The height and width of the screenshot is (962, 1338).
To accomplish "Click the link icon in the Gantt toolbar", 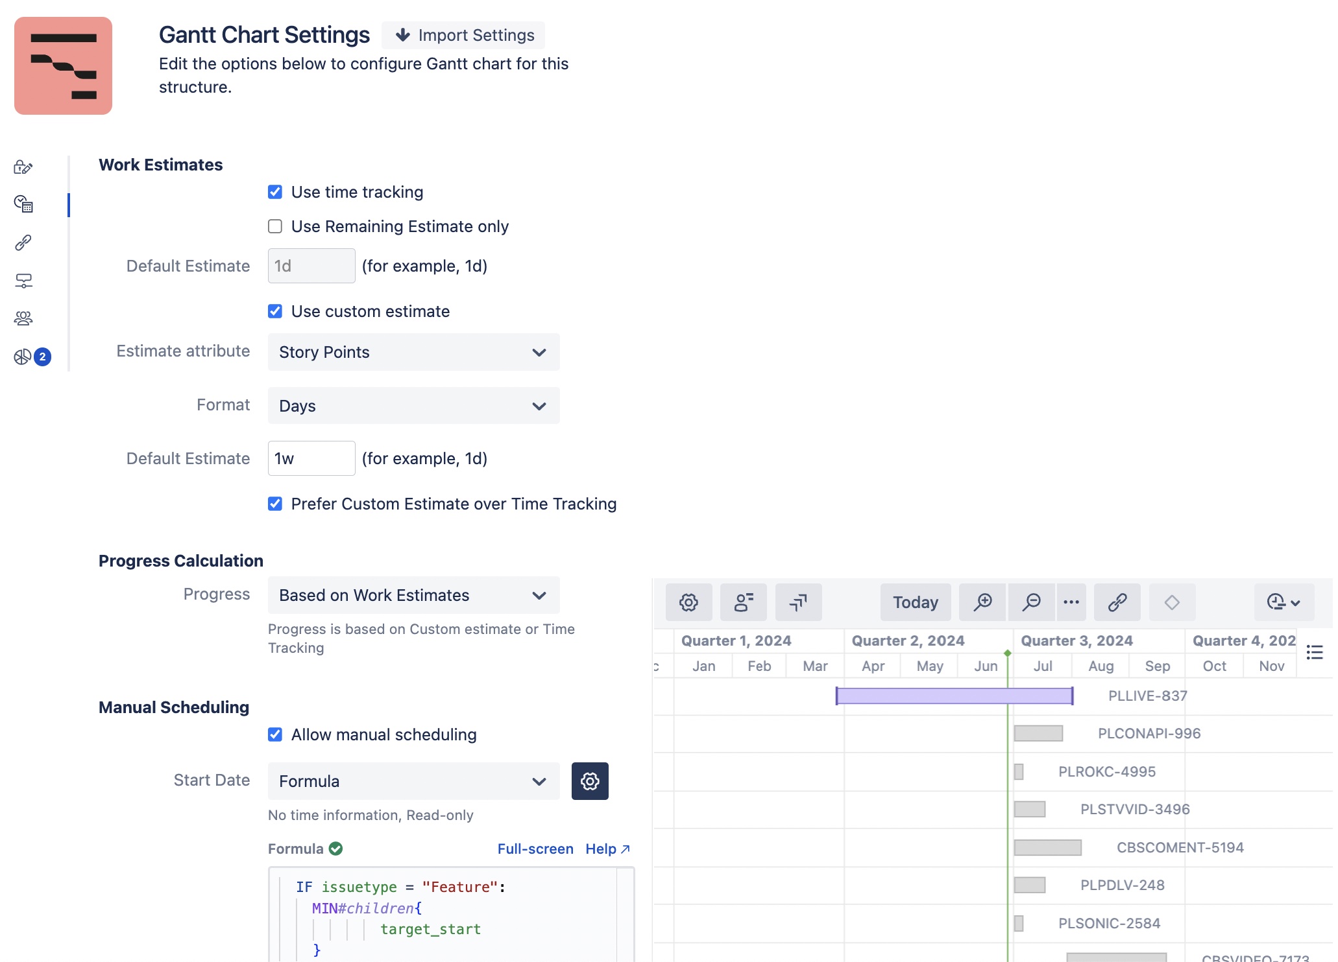I will [x=1118, y=602].
